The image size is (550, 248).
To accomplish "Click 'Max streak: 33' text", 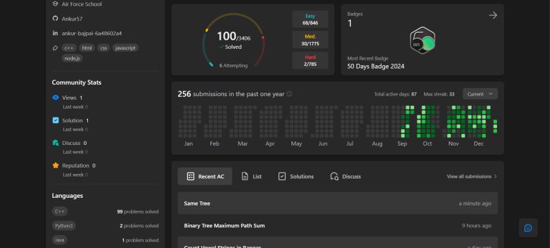I will [x=439, y=94].
